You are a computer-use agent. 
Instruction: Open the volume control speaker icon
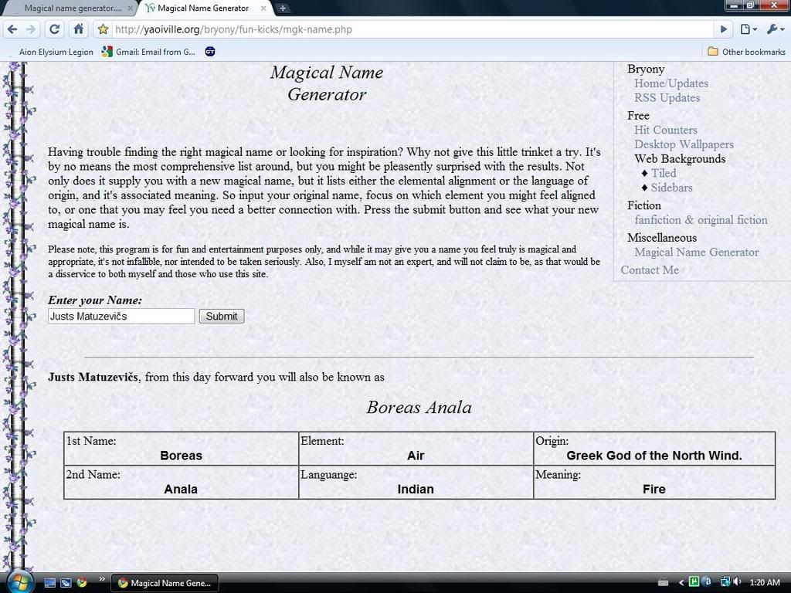coord(737,582)
